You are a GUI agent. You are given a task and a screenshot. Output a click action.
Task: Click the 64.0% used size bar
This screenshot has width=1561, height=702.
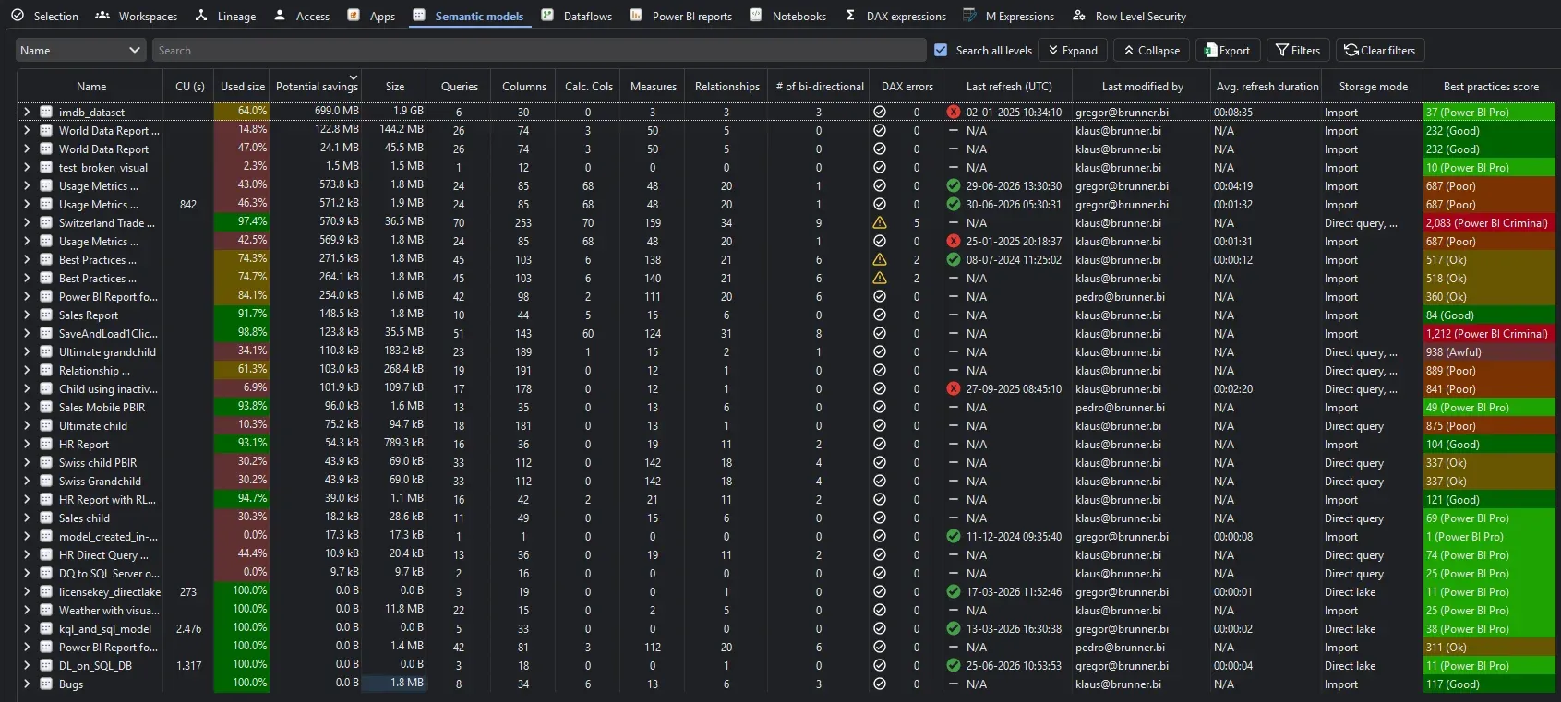point(242,112)
